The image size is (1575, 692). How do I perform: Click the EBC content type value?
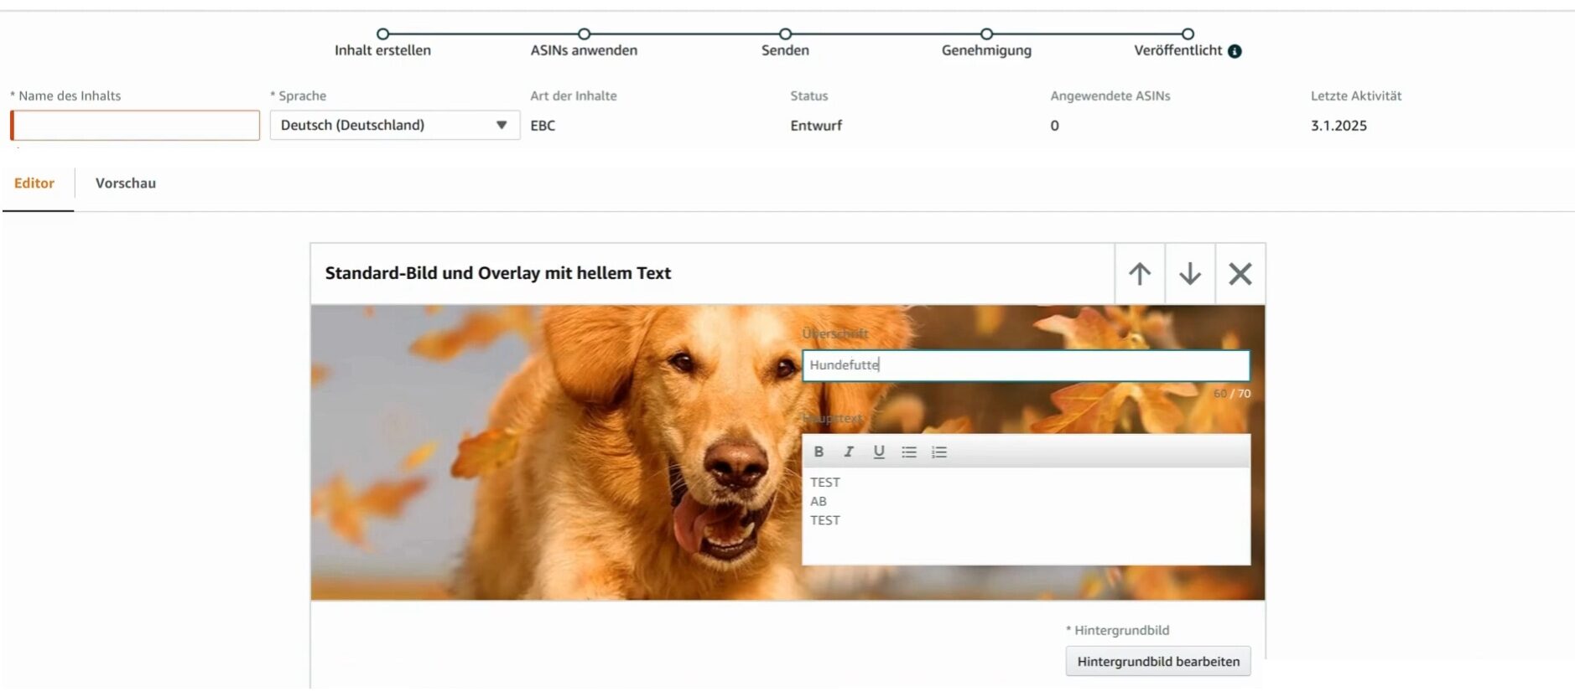click(x=543, y=126)
